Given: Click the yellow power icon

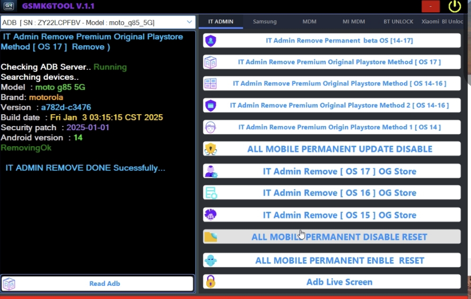Looking at the screenshot, I should (454, 6).
